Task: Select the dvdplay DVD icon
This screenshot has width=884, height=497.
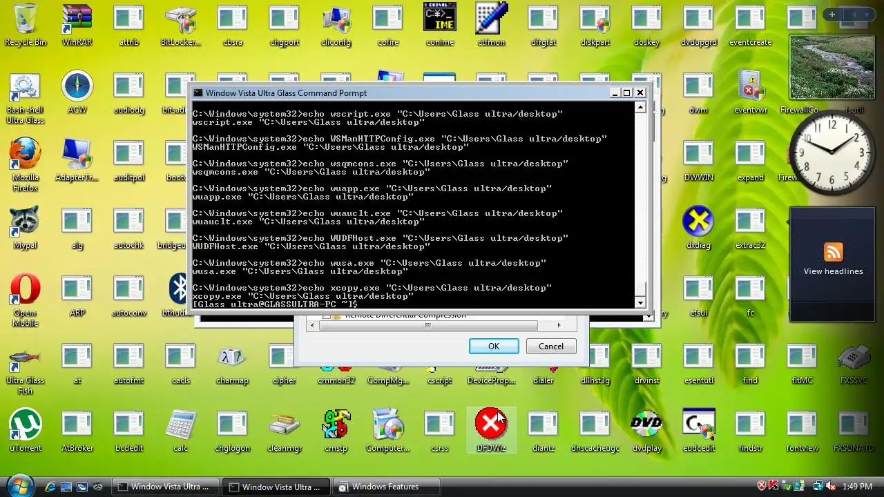Action: 647,431
